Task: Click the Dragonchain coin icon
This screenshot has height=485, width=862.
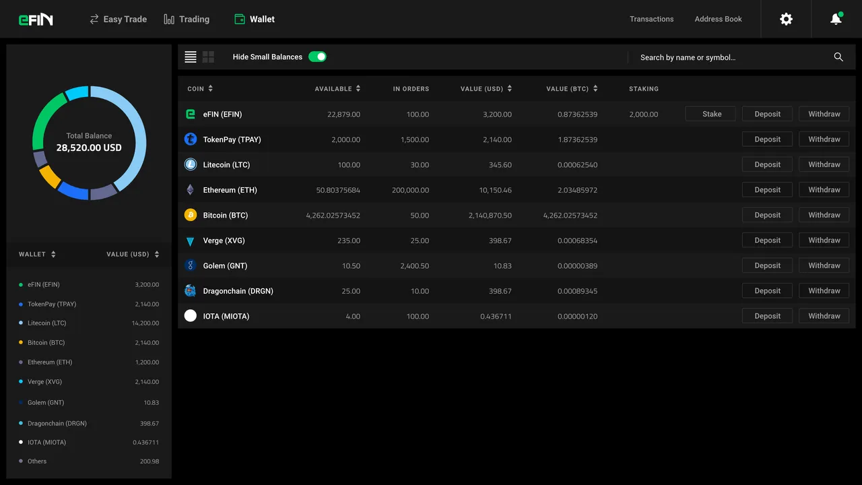Action: pyautogui.click(x=191, y=291)
